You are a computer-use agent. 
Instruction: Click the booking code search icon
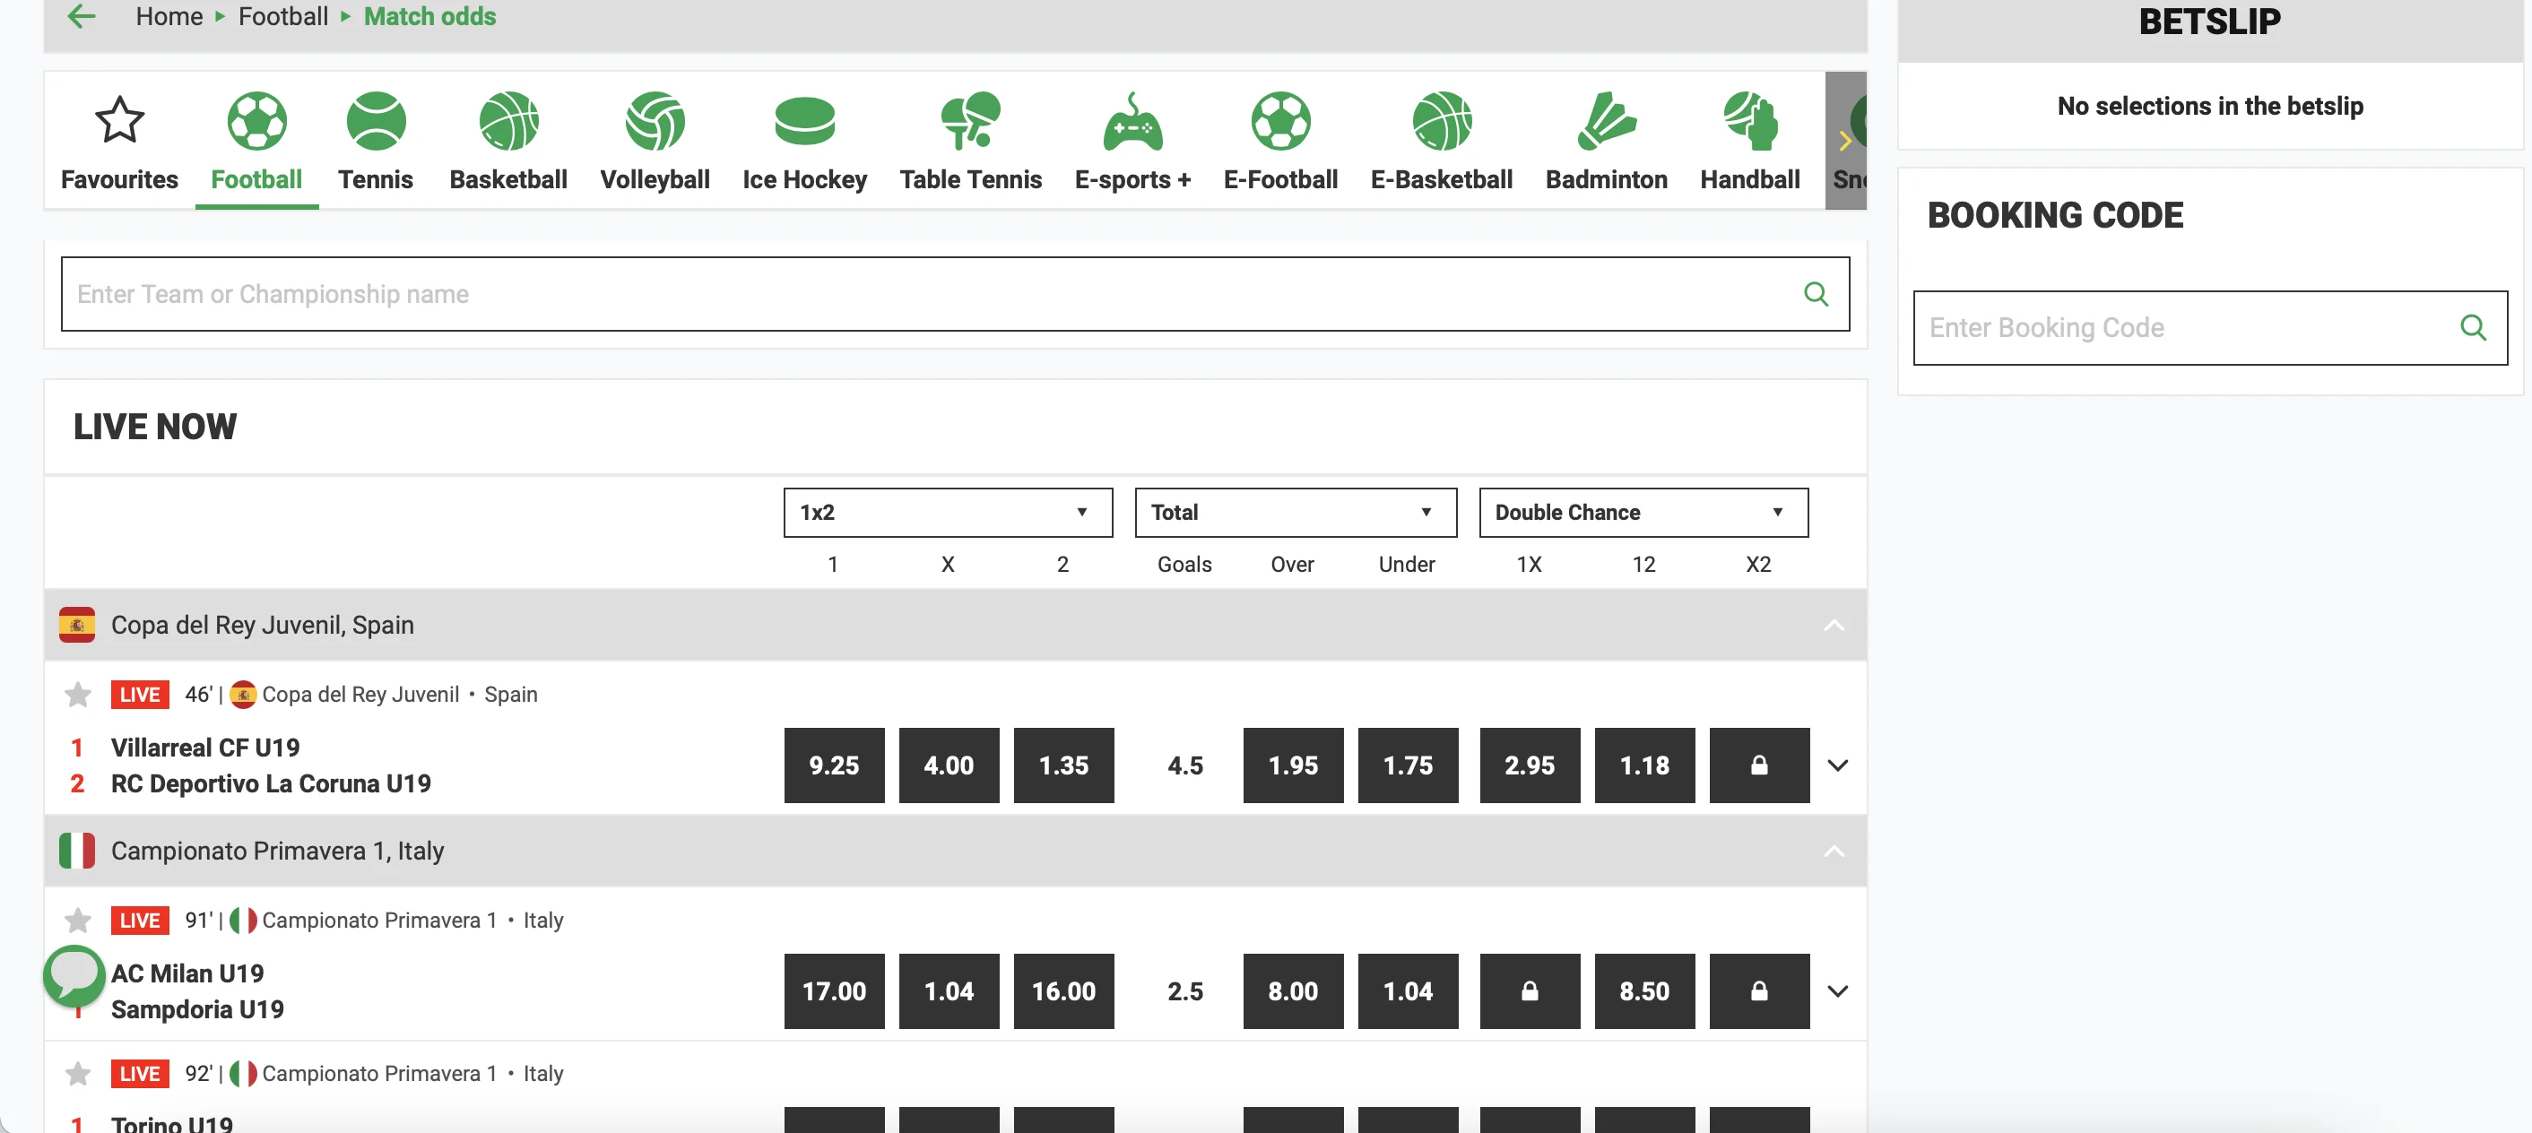(x=2473, y=327)
